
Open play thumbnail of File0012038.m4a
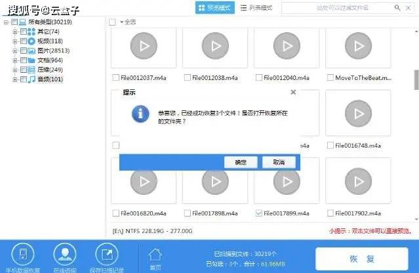[x=215, y=46]
